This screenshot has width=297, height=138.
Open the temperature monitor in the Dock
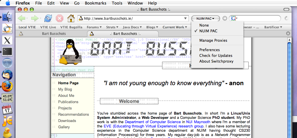click(x=7, y=98)
